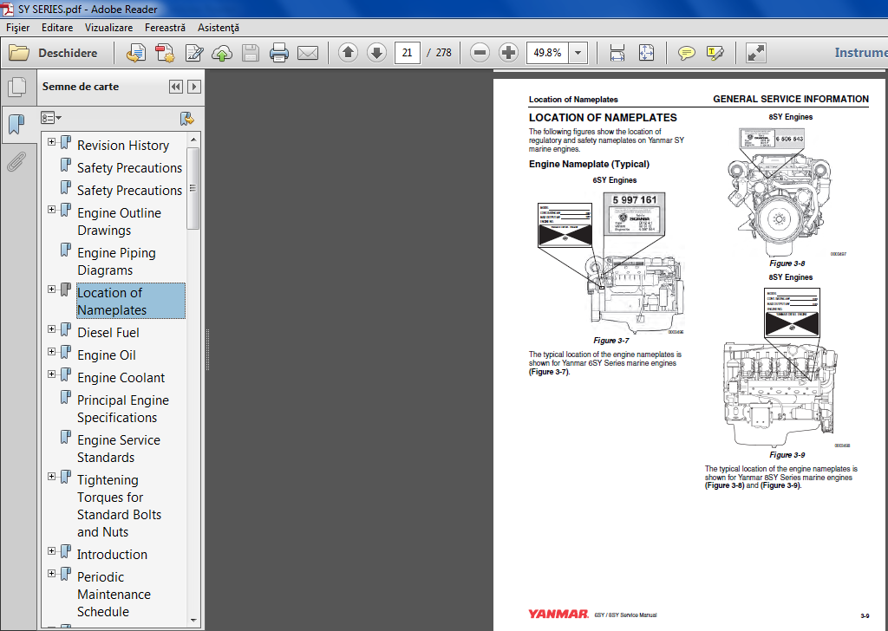Image resolution: width=888 pixels, height=631 pixels.
Task: Click the fit one full page icon
Action: click(646, 53)
